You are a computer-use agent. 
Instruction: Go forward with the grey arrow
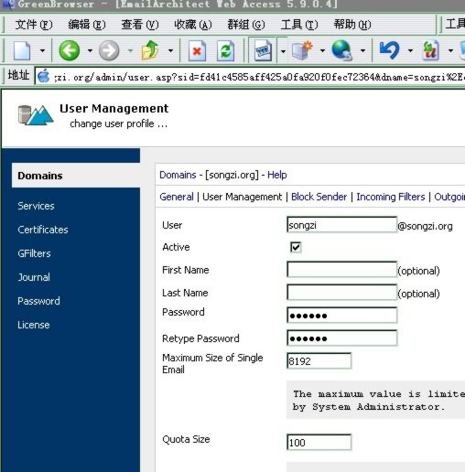tap(109, 50)
